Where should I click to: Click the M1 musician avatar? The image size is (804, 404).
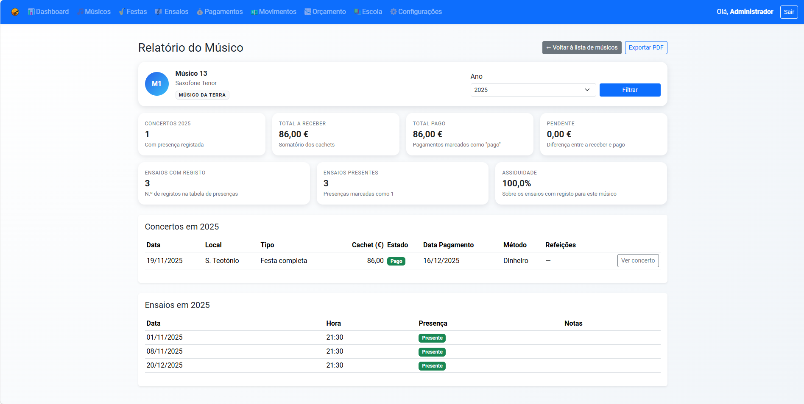157,84
